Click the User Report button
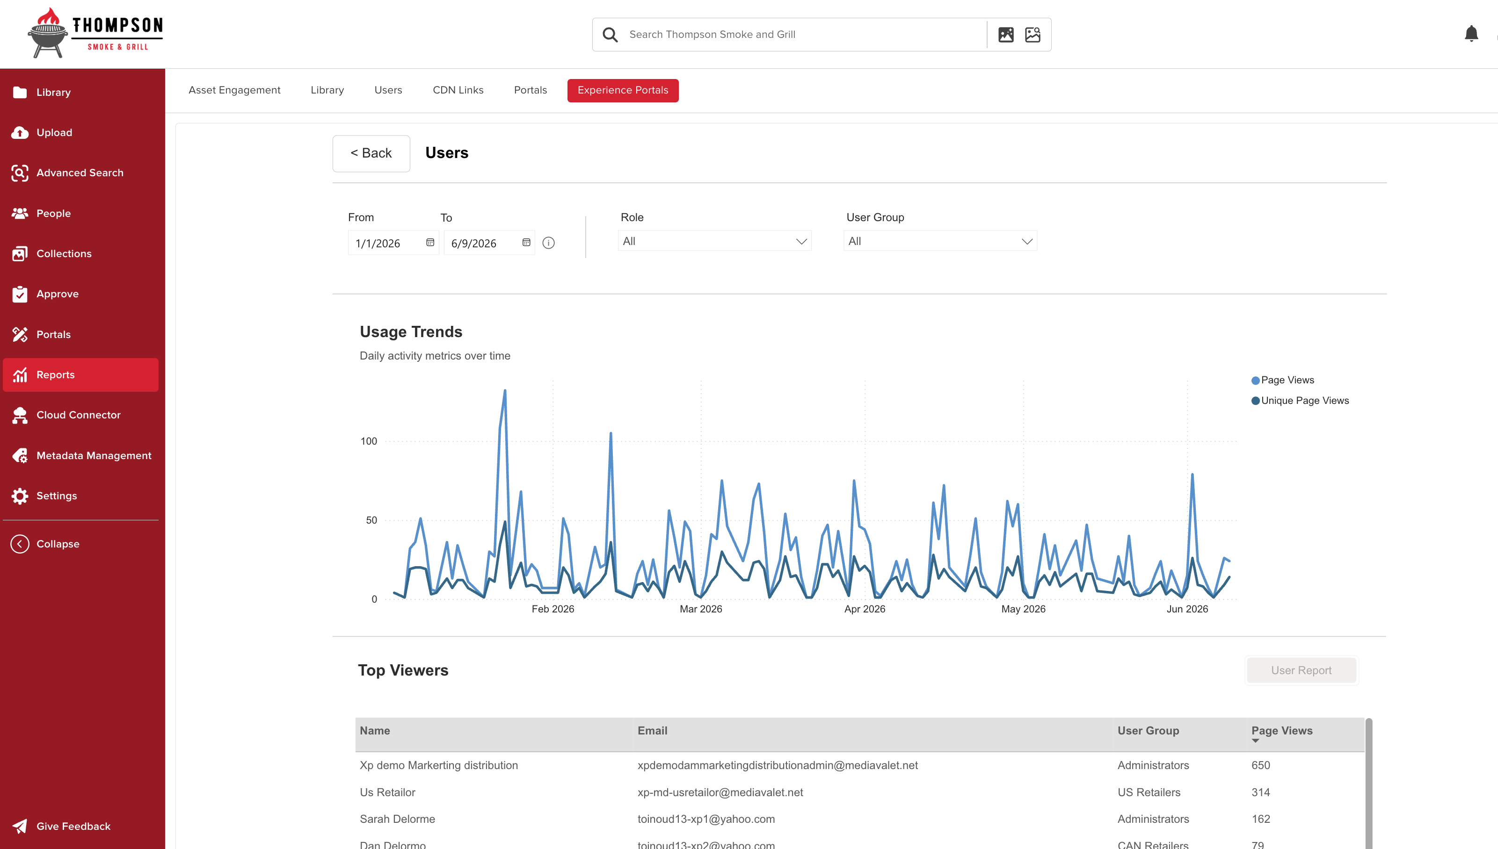 (1301, 670)
